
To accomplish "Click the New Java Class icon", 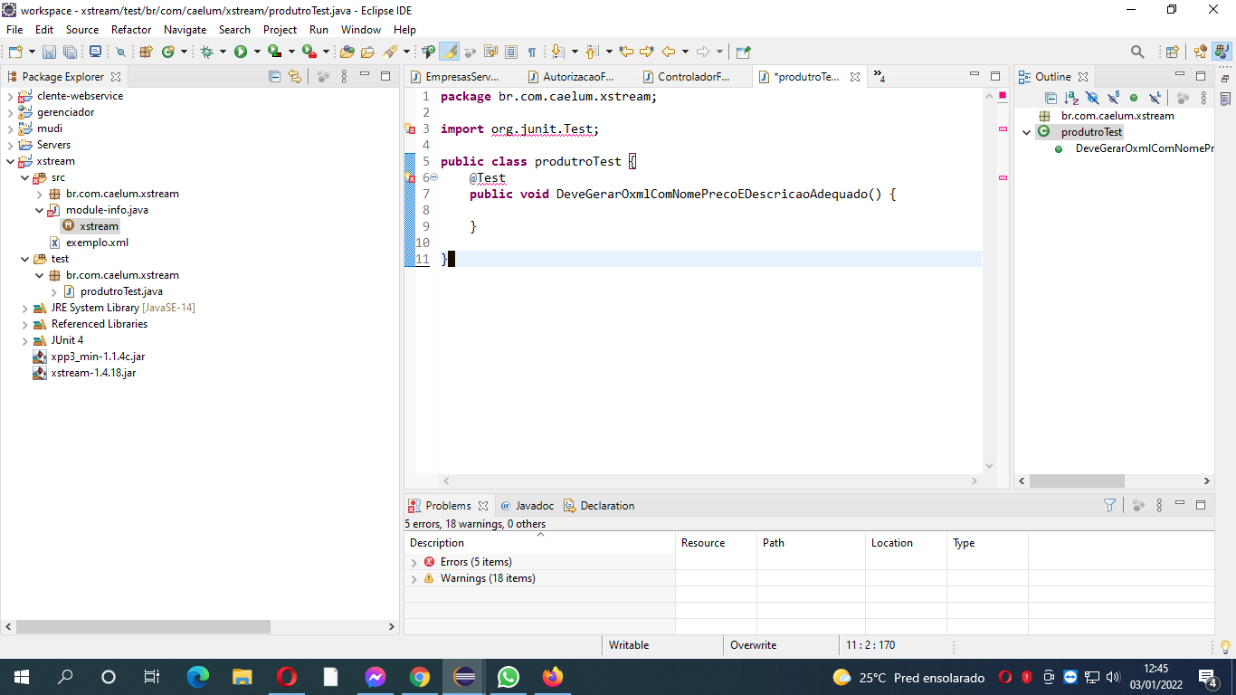I will coord(168,52).
